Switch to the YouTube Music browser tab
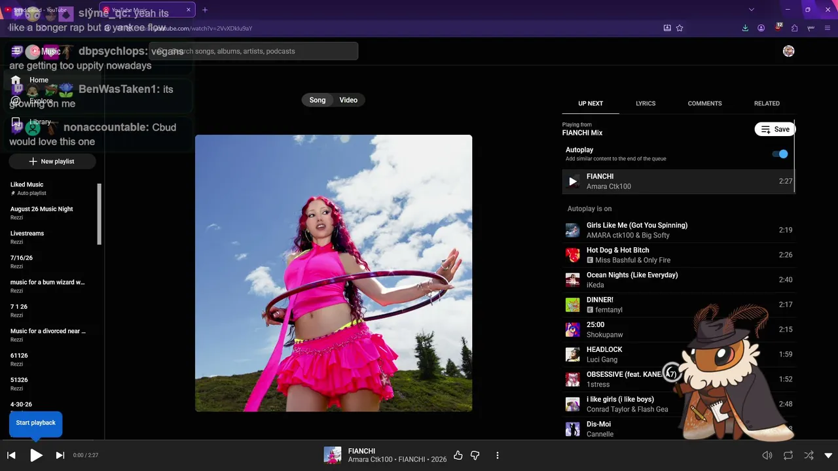This screenshot has height=471, width=838. [x=147, y=10]
